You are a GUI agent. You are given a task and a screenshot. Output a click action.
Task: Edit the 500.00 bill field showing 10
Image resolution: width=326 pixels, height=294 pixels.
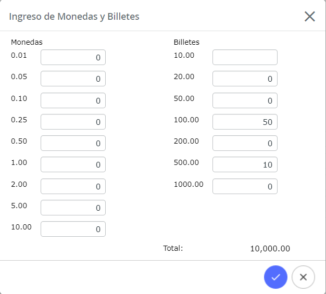pos(245,164)
